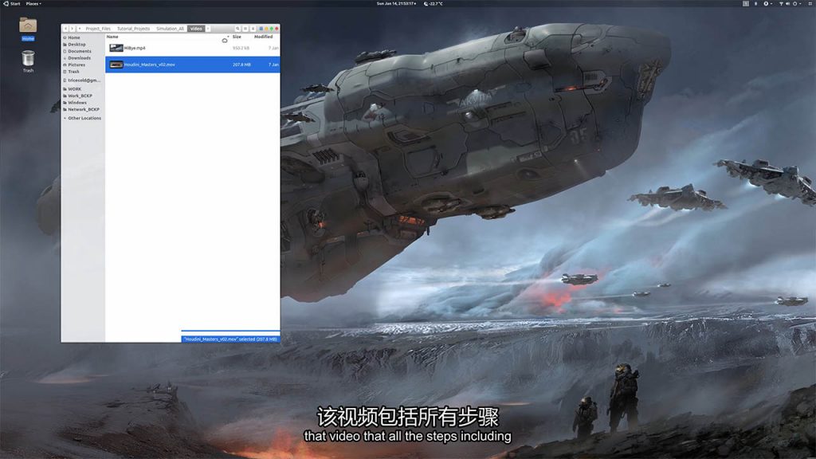Select the HiBye.mp4 file name
This screenshot has width=816, height=459.
tap(135, 48)
